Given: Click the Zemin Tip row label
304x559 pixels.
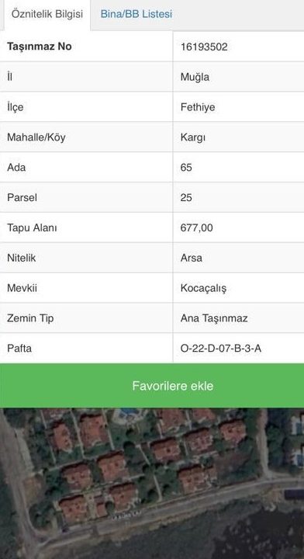Looking at the screenshot, I should point(30,318).
